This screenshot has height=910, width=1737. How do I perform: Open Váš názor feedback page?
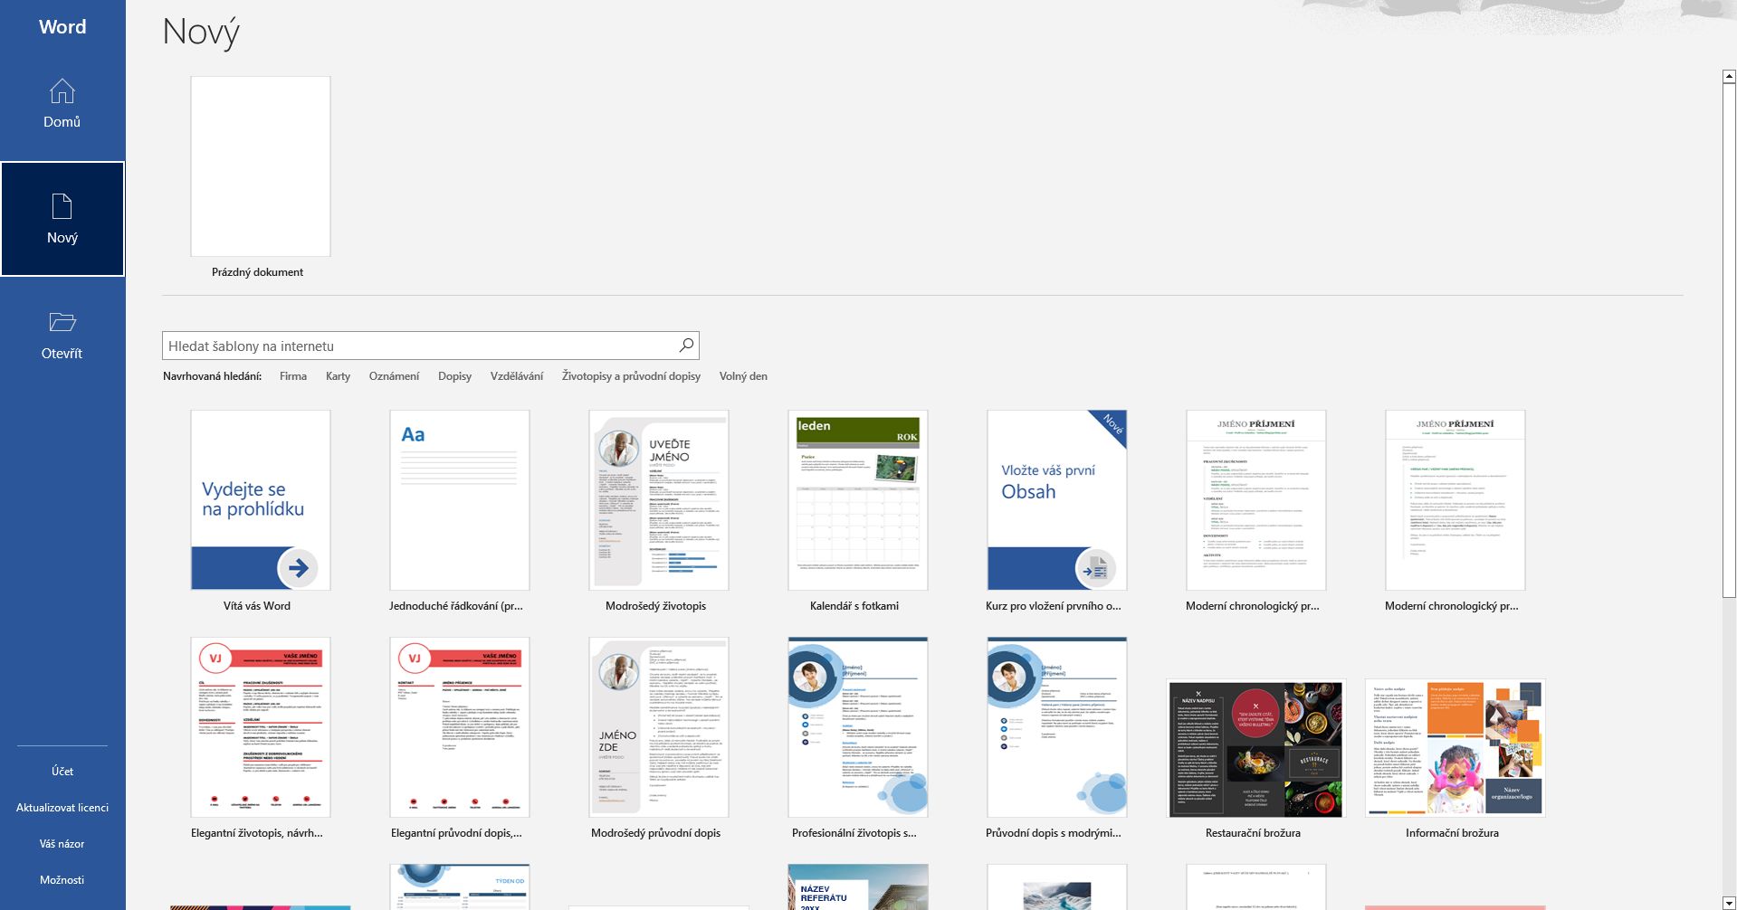(x=62, y=843)
